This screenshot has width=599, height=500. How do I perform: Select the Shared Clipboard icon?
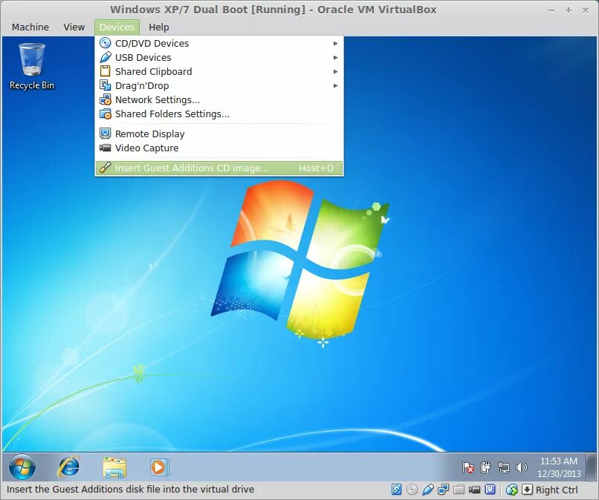[x=104, y=71]
